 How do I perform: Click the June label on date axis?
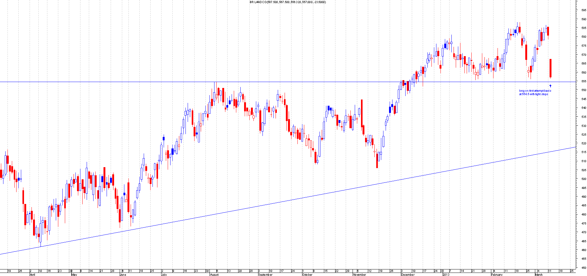click(123, 275)
